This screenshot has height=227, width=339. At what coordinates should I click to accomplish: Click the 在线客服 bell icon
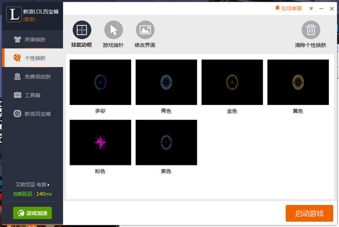pyautogui.click(x=277, y=8)
